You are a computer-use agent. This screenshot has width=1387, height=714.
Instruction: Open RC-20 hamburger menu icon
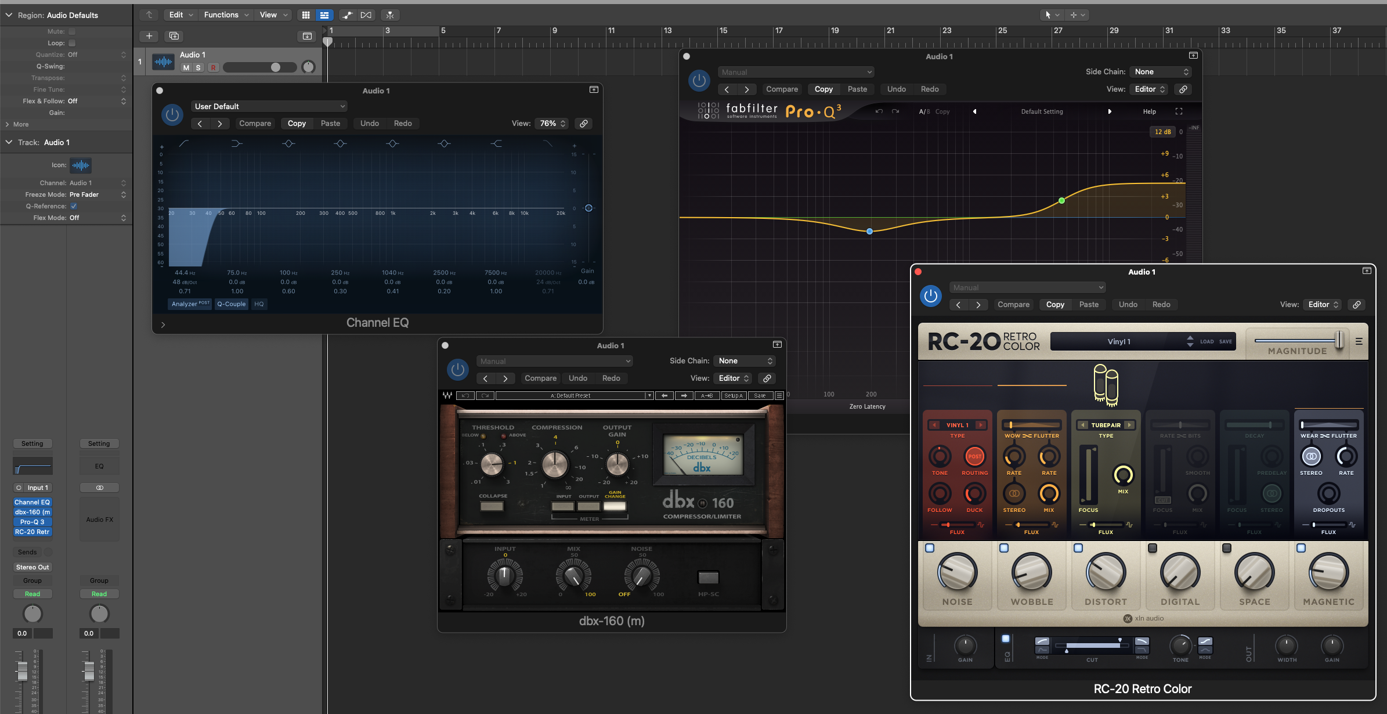coord(1359,342)
